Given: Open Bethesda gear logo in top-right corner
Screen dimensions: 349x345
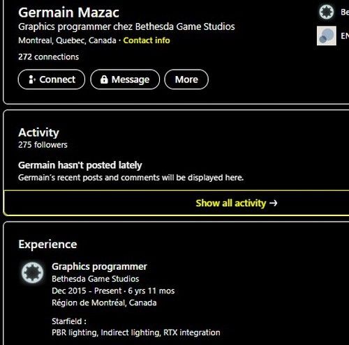Looking at the screenshot, I should [326, 12].
